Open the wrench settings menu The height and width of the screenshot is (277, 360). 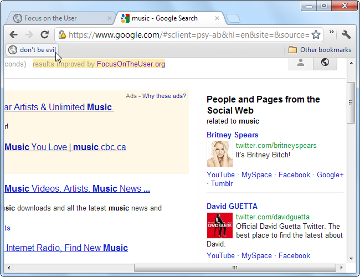tap(346, 35)
